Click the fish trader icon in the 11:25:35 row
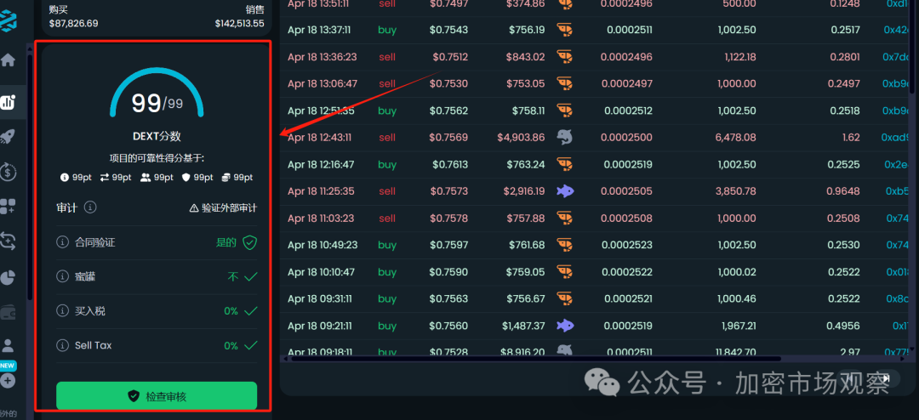 pyautogui.click(x=564, y=191)
